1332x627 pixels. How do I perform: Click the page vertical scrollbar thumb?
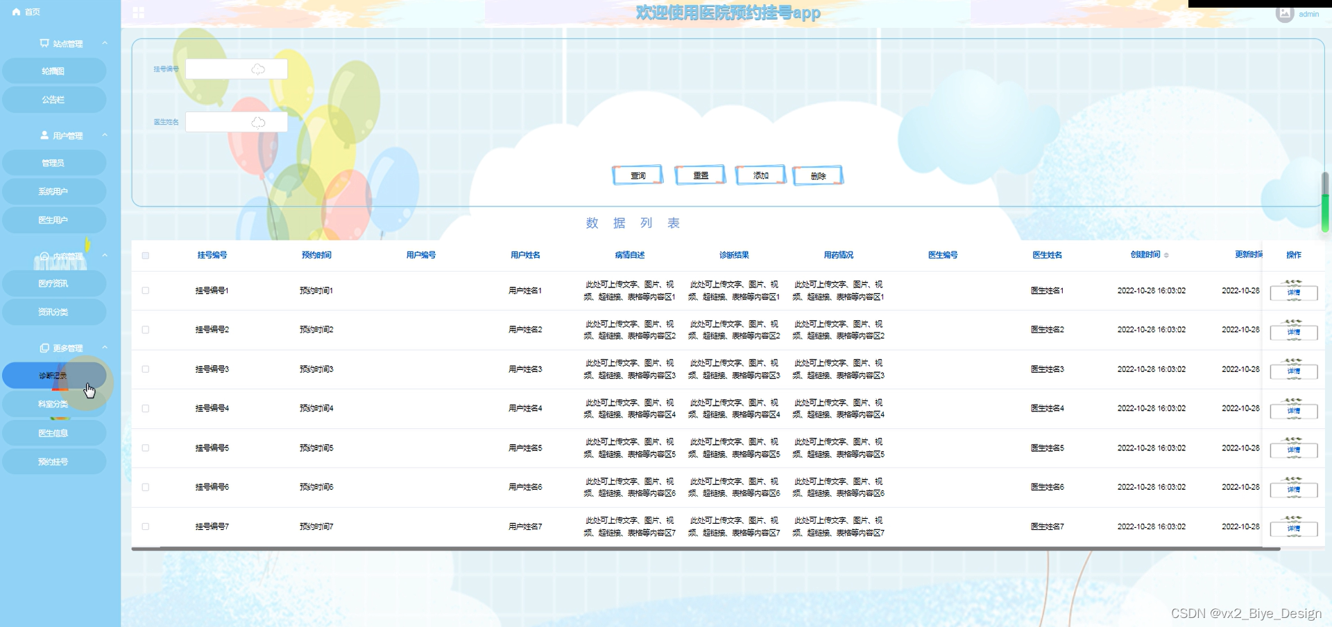1325,202
